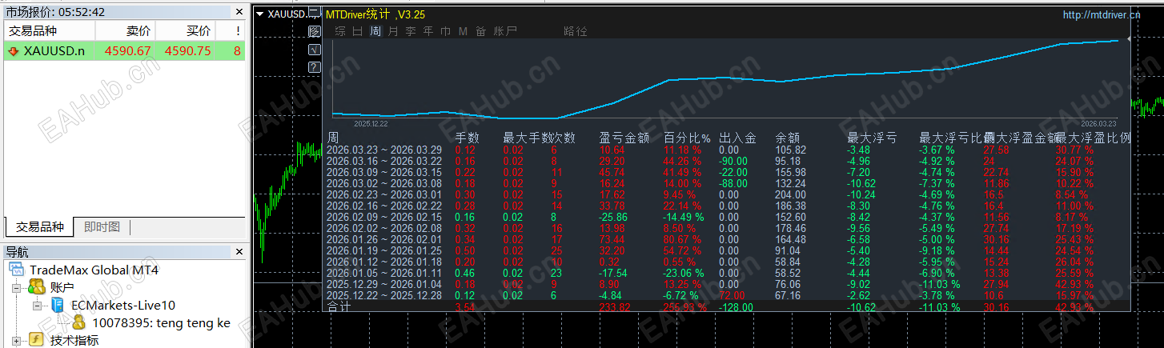Click the 买价 ask column header
Image resolution: width=1164 pixels, height=348 pixels.
point(185,31)
